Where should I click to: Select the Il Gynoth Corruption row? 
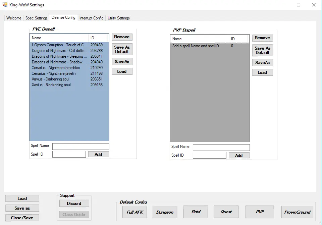click(69, 45)
